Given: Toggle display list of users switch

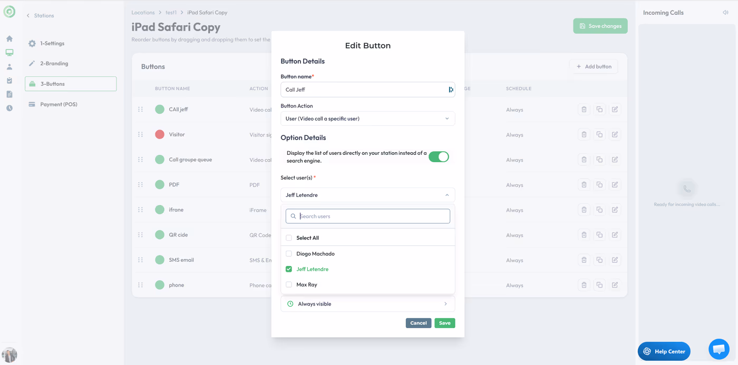Looking at the screenshot, I should click(x=439, y=156).
